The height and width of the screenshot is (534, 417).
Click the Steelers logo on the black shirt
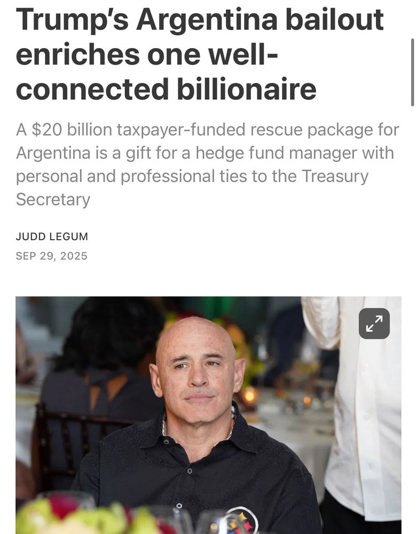242,521
